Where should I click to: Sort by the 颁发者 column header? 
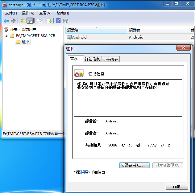158,30
